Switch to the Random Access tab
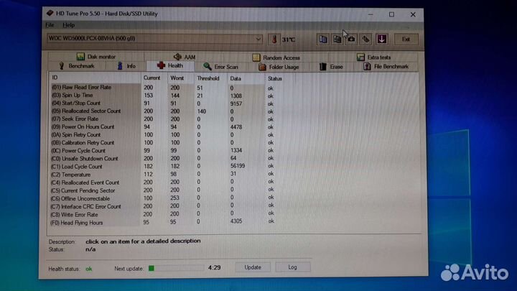 [276, 57]
